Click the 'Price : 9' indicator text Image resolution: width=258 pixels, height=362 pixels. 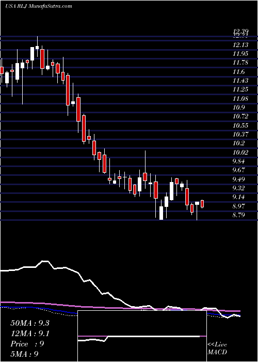(27, 344)
